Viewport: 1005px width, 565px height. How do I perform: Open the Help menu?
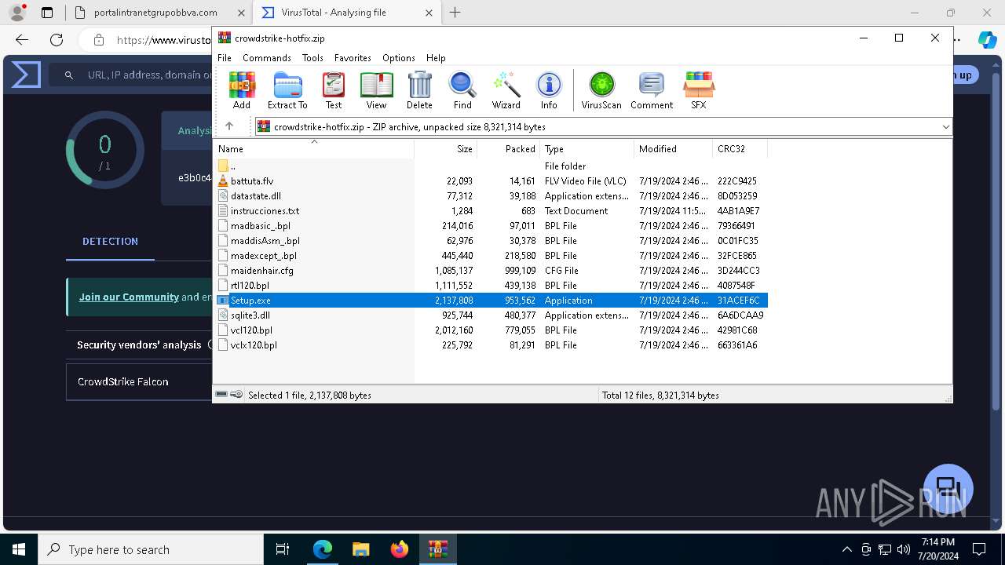436,58
